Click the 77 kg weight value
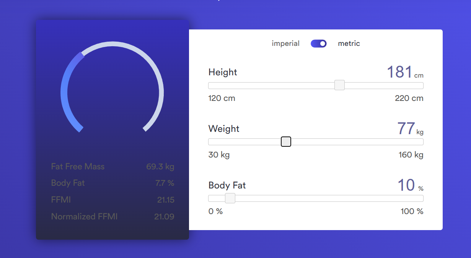 pyautogui.click(x=410, y=128)
